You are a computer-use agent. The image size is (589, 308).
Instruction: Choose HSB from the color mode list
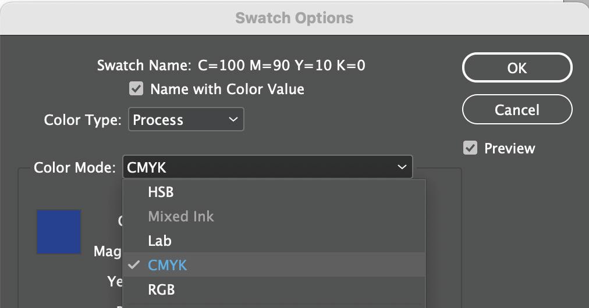click(x=161, y=192)
